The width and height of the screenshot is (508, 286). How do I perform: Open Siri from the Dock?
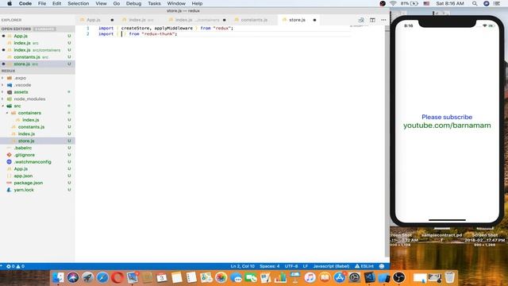coord(72,277)
